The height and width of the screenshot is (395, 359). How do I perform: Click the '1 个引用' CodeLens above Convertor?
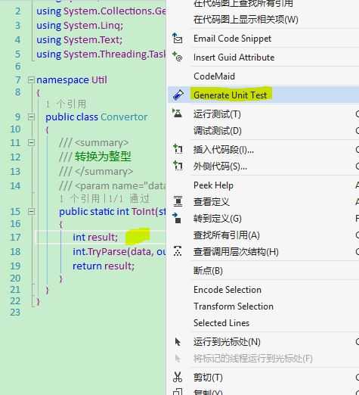point(66,104)
